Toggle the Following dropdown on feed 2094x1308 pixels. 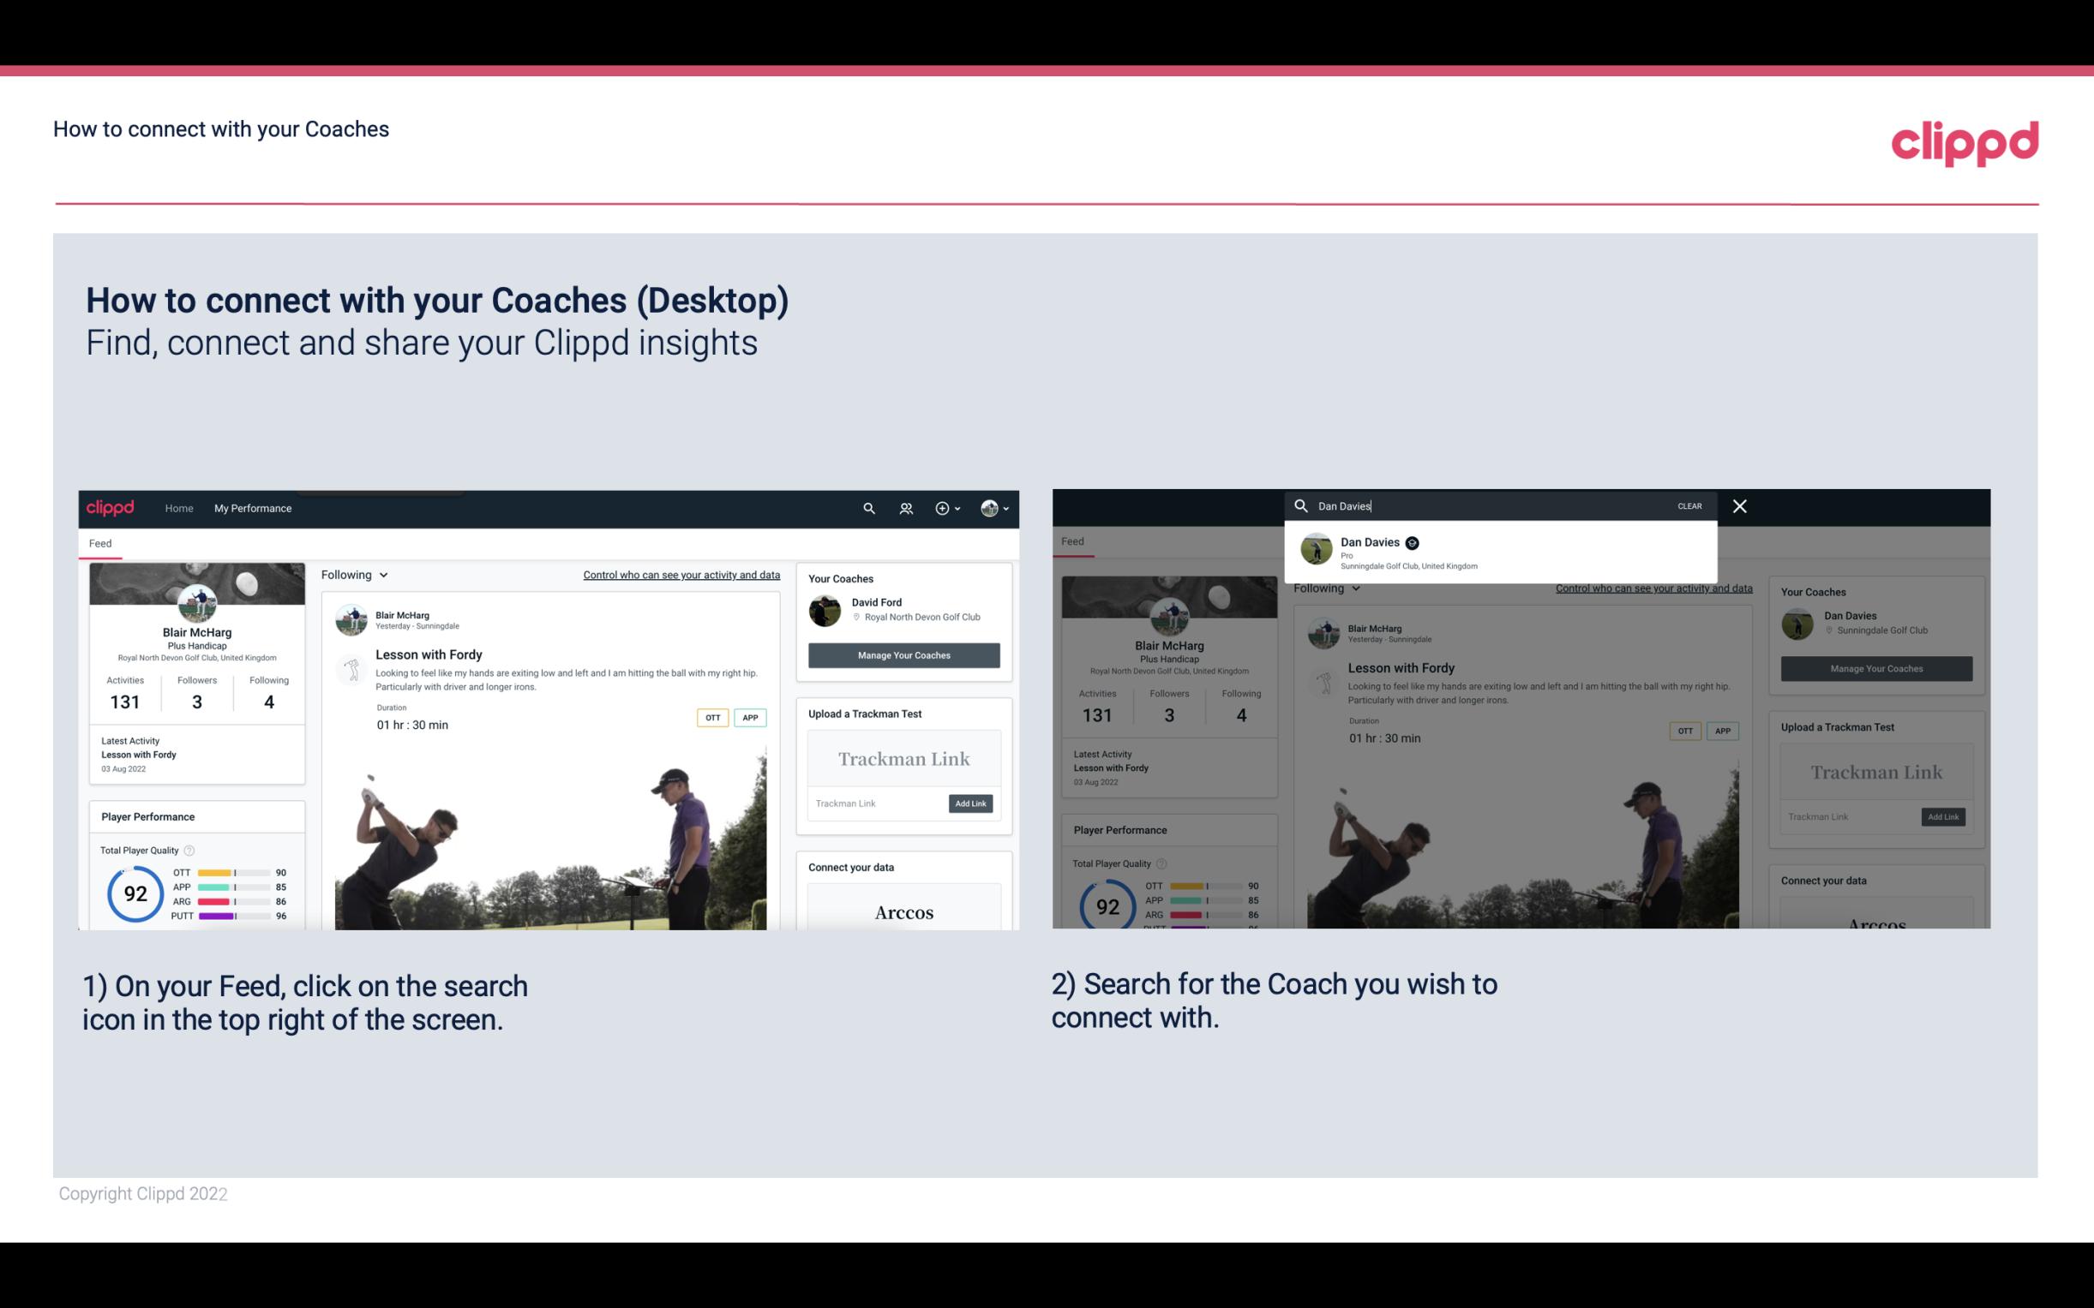click(x=357, y=574)
